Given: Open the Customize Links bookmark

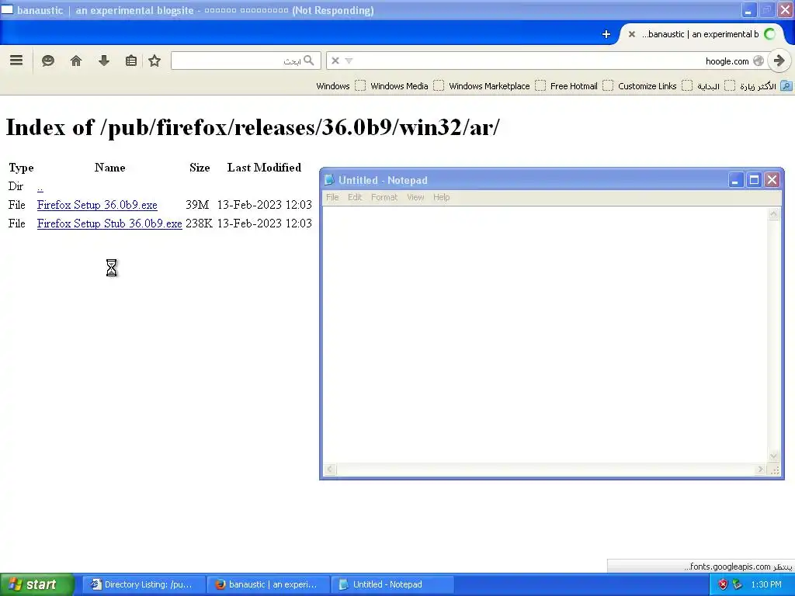Looking at the screenshot, I should [655, 86].
